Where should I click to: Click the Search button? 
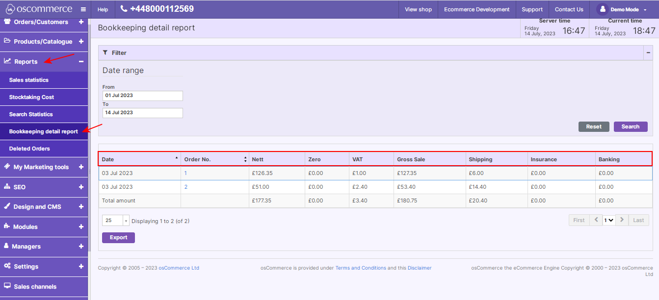point(631,126)
